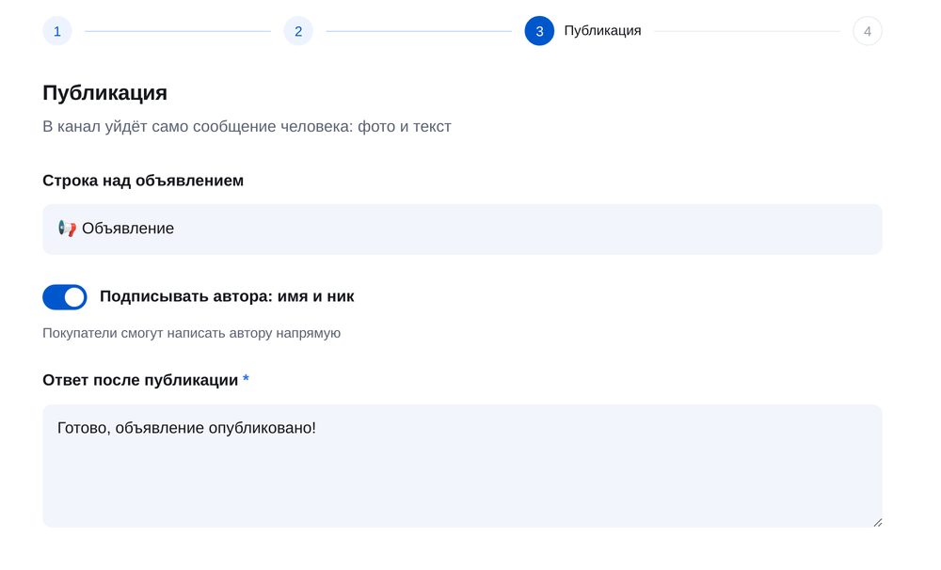Click hint 'Покупатели смогут написать автору напрямую'

click(x=191, y=333)
